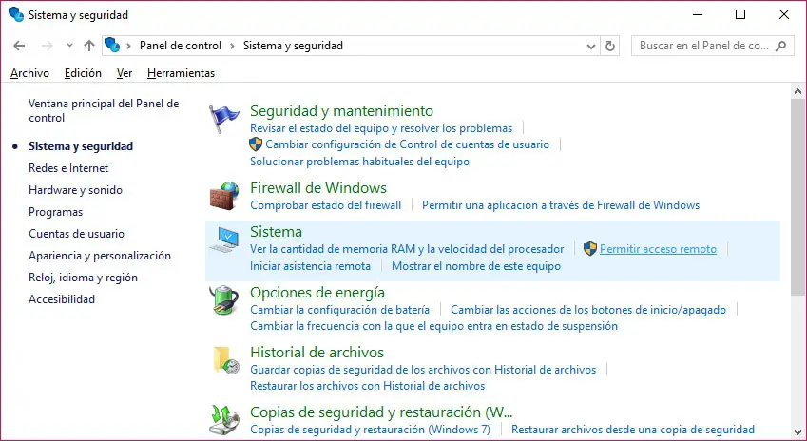The height and width of the screenshot is (441, 807).
Task: Open Seguridad y mantenimiento heading
Action: [342, 110]
